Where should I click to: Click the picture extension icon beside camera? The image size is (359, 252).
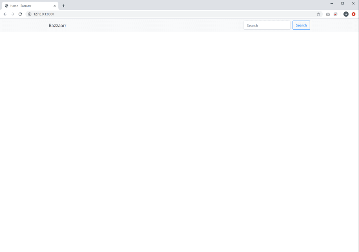pyautogui.click(x=335, y=14)
